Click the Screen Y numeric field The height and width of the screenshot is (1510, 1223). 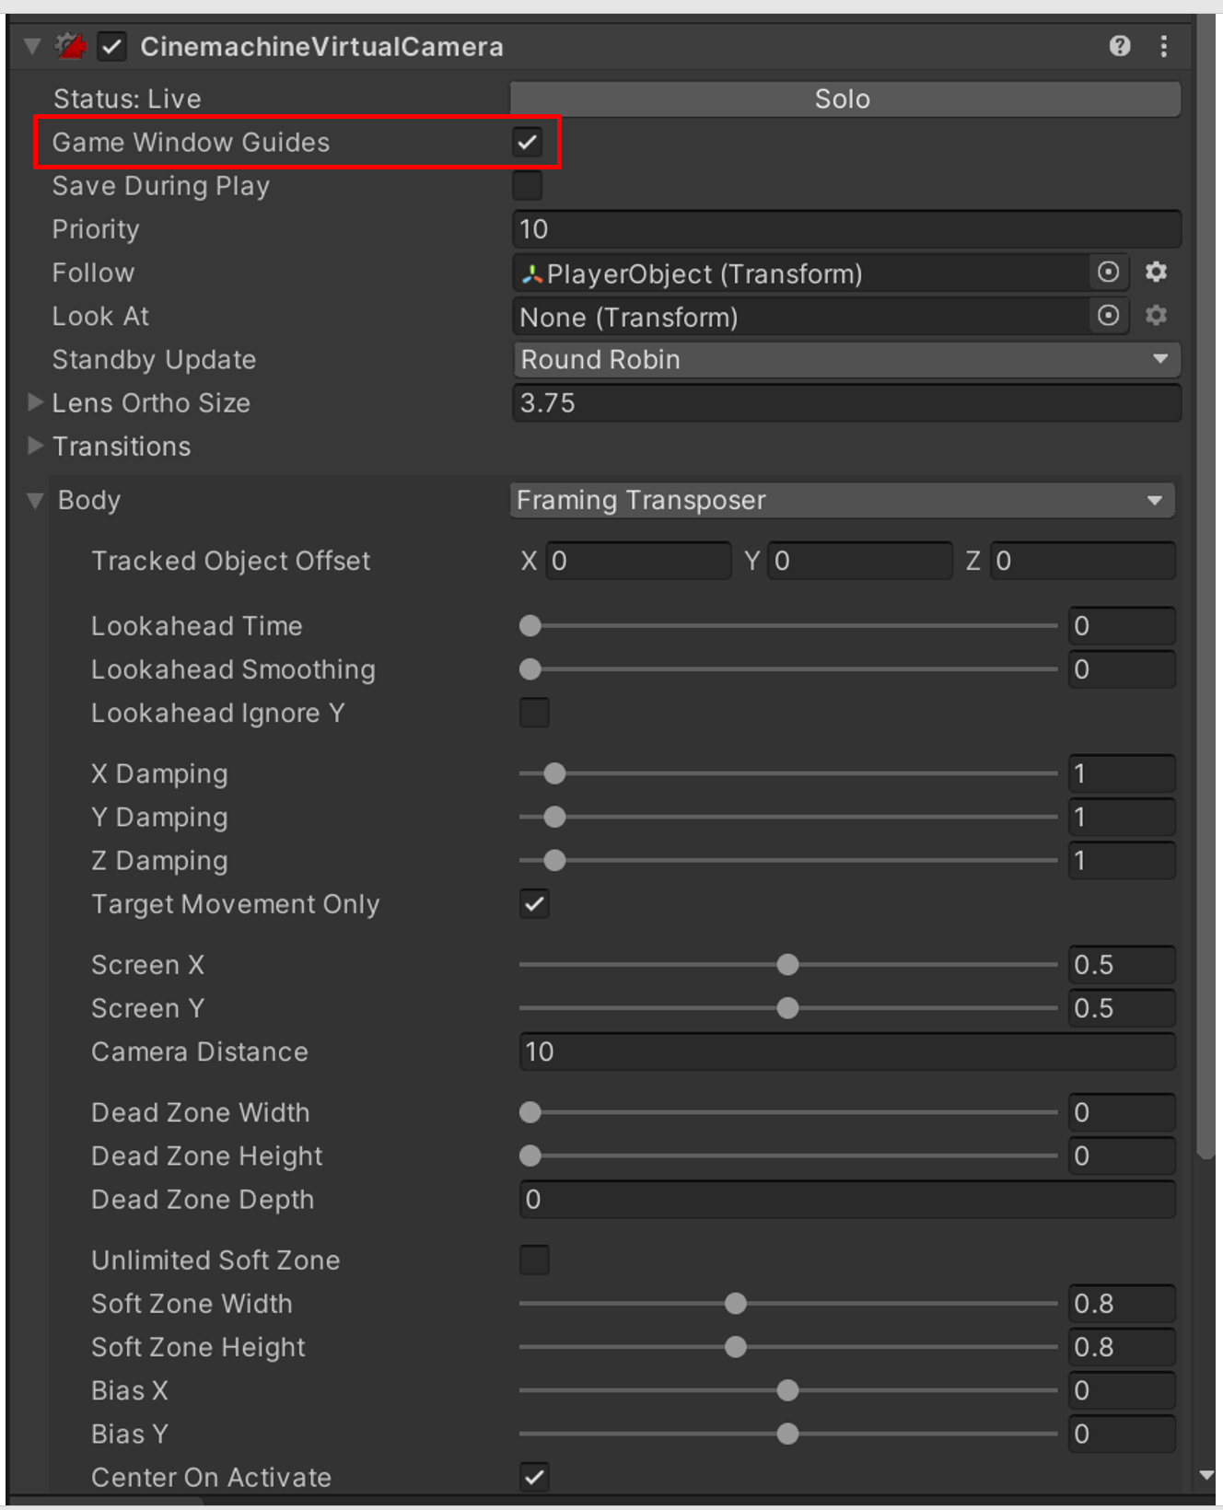click(x=1122, y=1008)
